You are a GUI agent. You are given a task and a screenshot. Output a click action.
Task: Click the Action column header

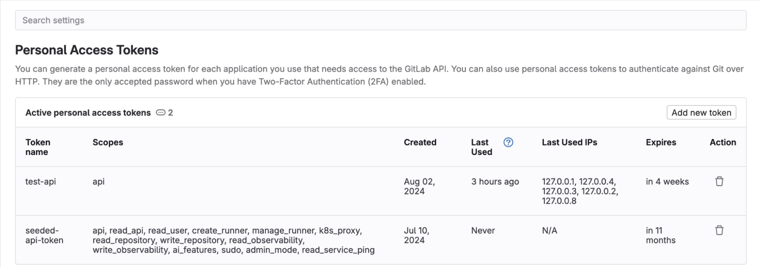(x=723, y=142)
